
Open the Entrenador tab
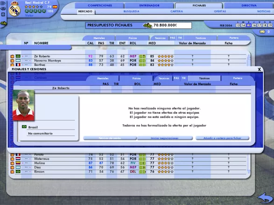[149, 6]
